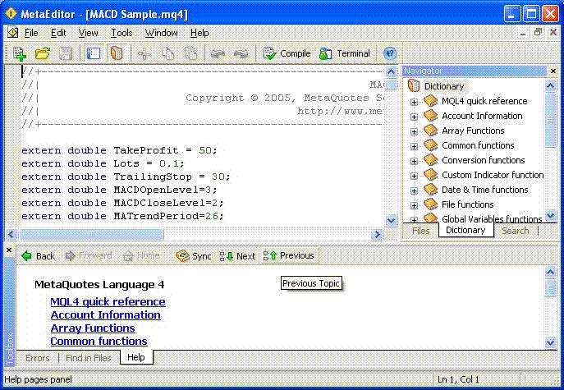
Task: Click the Paste toolbar icon
Action: tap(190, 53)
